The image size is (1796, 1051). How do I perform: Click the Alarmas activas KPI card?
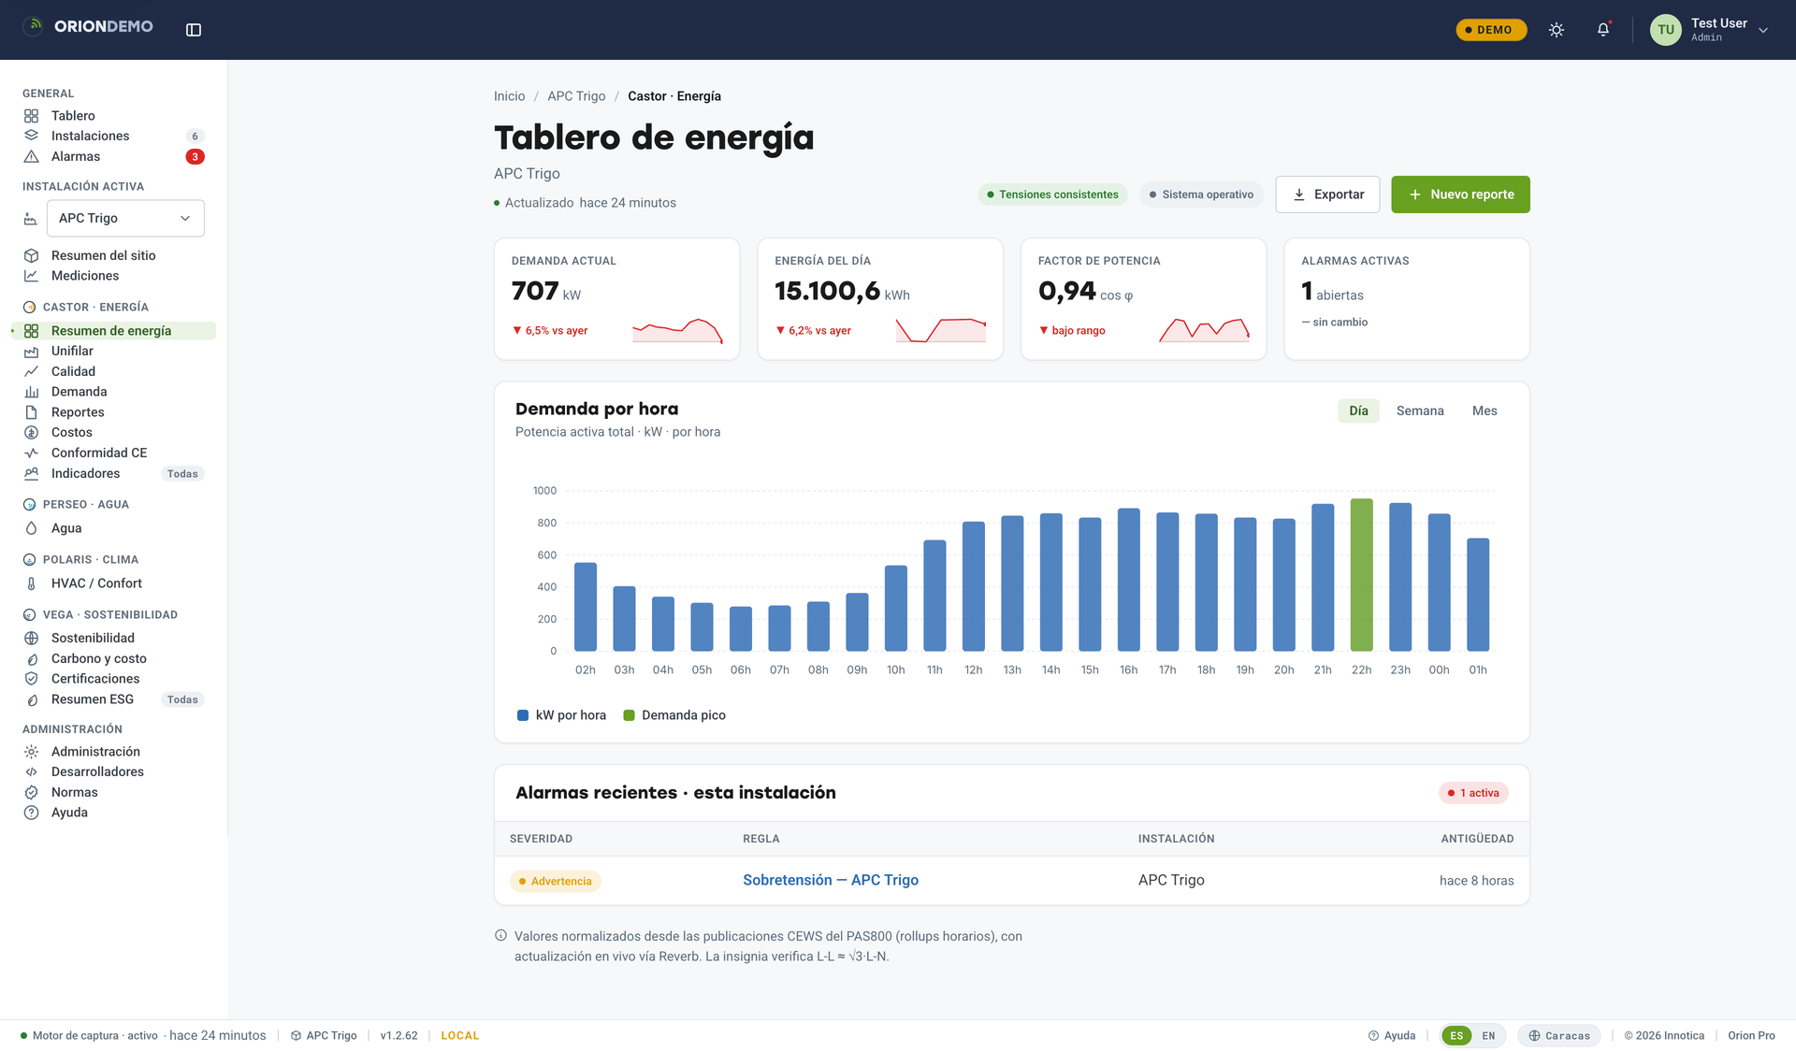(1407, 299)
